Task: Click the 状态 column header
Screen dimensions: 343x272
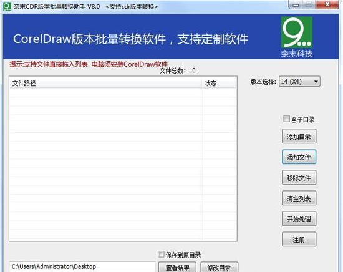Action: pyautogui.click(x=219, y=83)
